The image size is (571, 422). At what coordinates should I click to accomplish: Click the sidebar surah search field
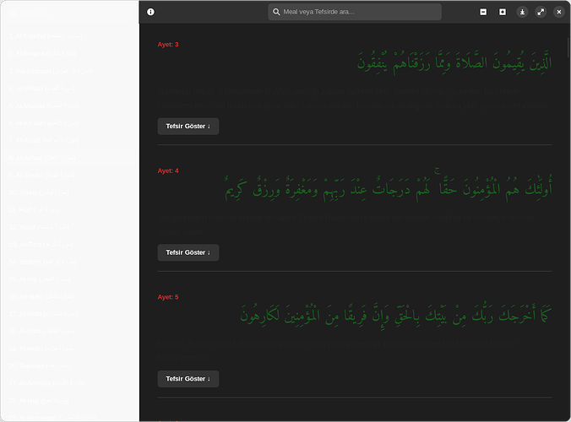point(72,14)
